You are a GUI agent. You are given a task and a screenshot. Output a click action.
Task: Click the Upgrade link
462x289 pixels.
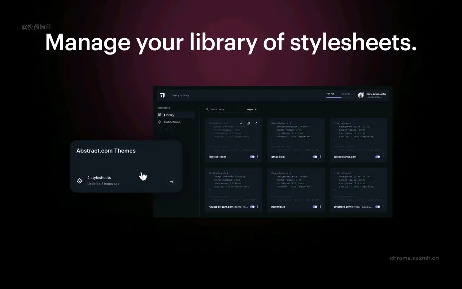point(346,94)
